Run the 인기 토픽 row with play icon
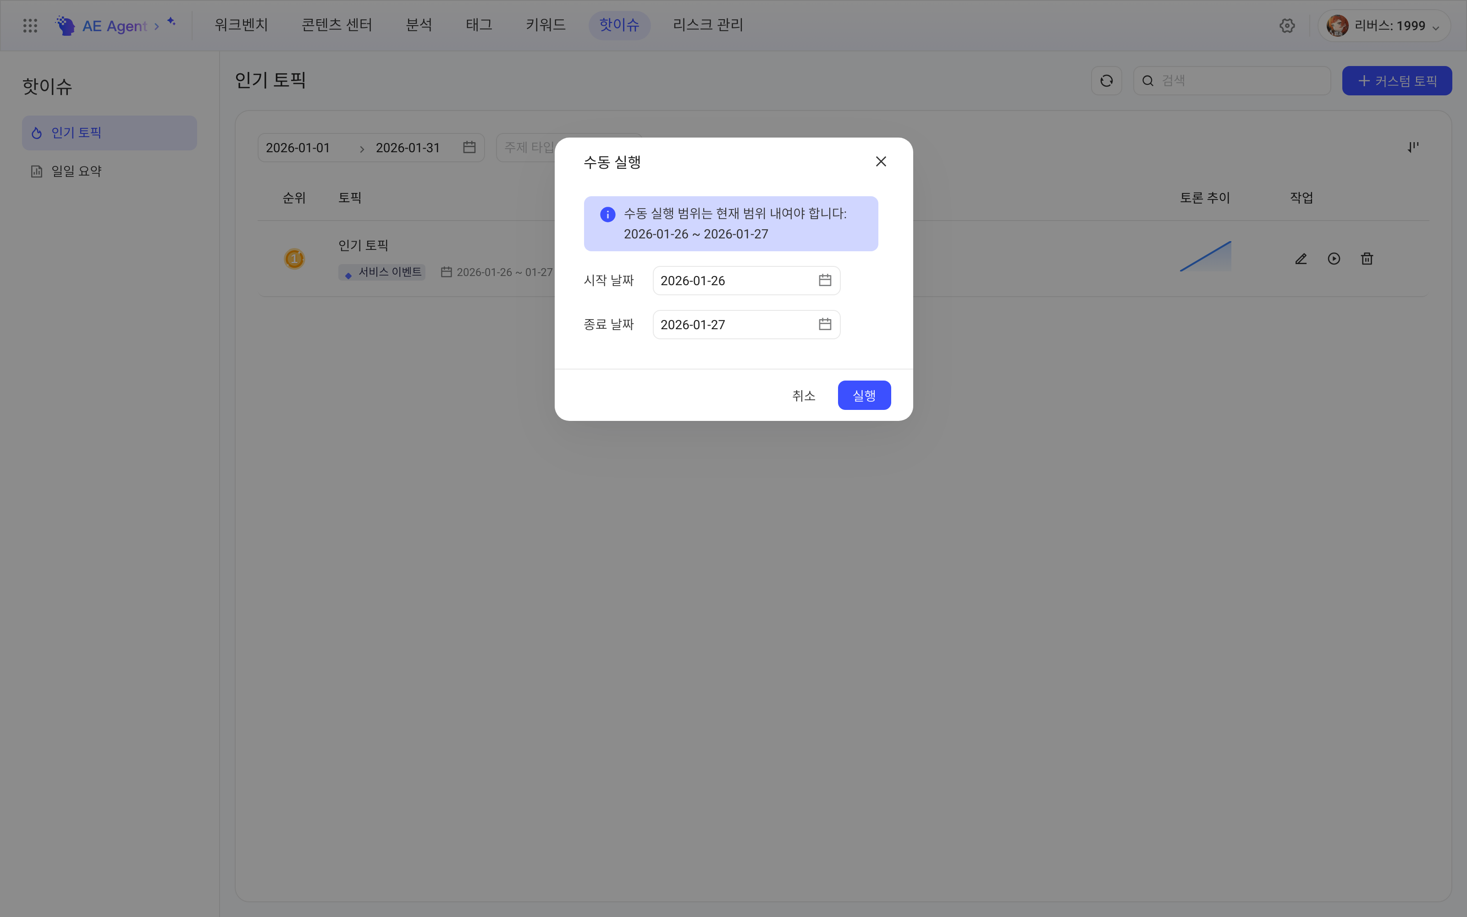 coord(1334,259)
